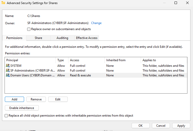Click the SF-Administrators group icon in list
The image size is (193, 131).
[8, 71]
